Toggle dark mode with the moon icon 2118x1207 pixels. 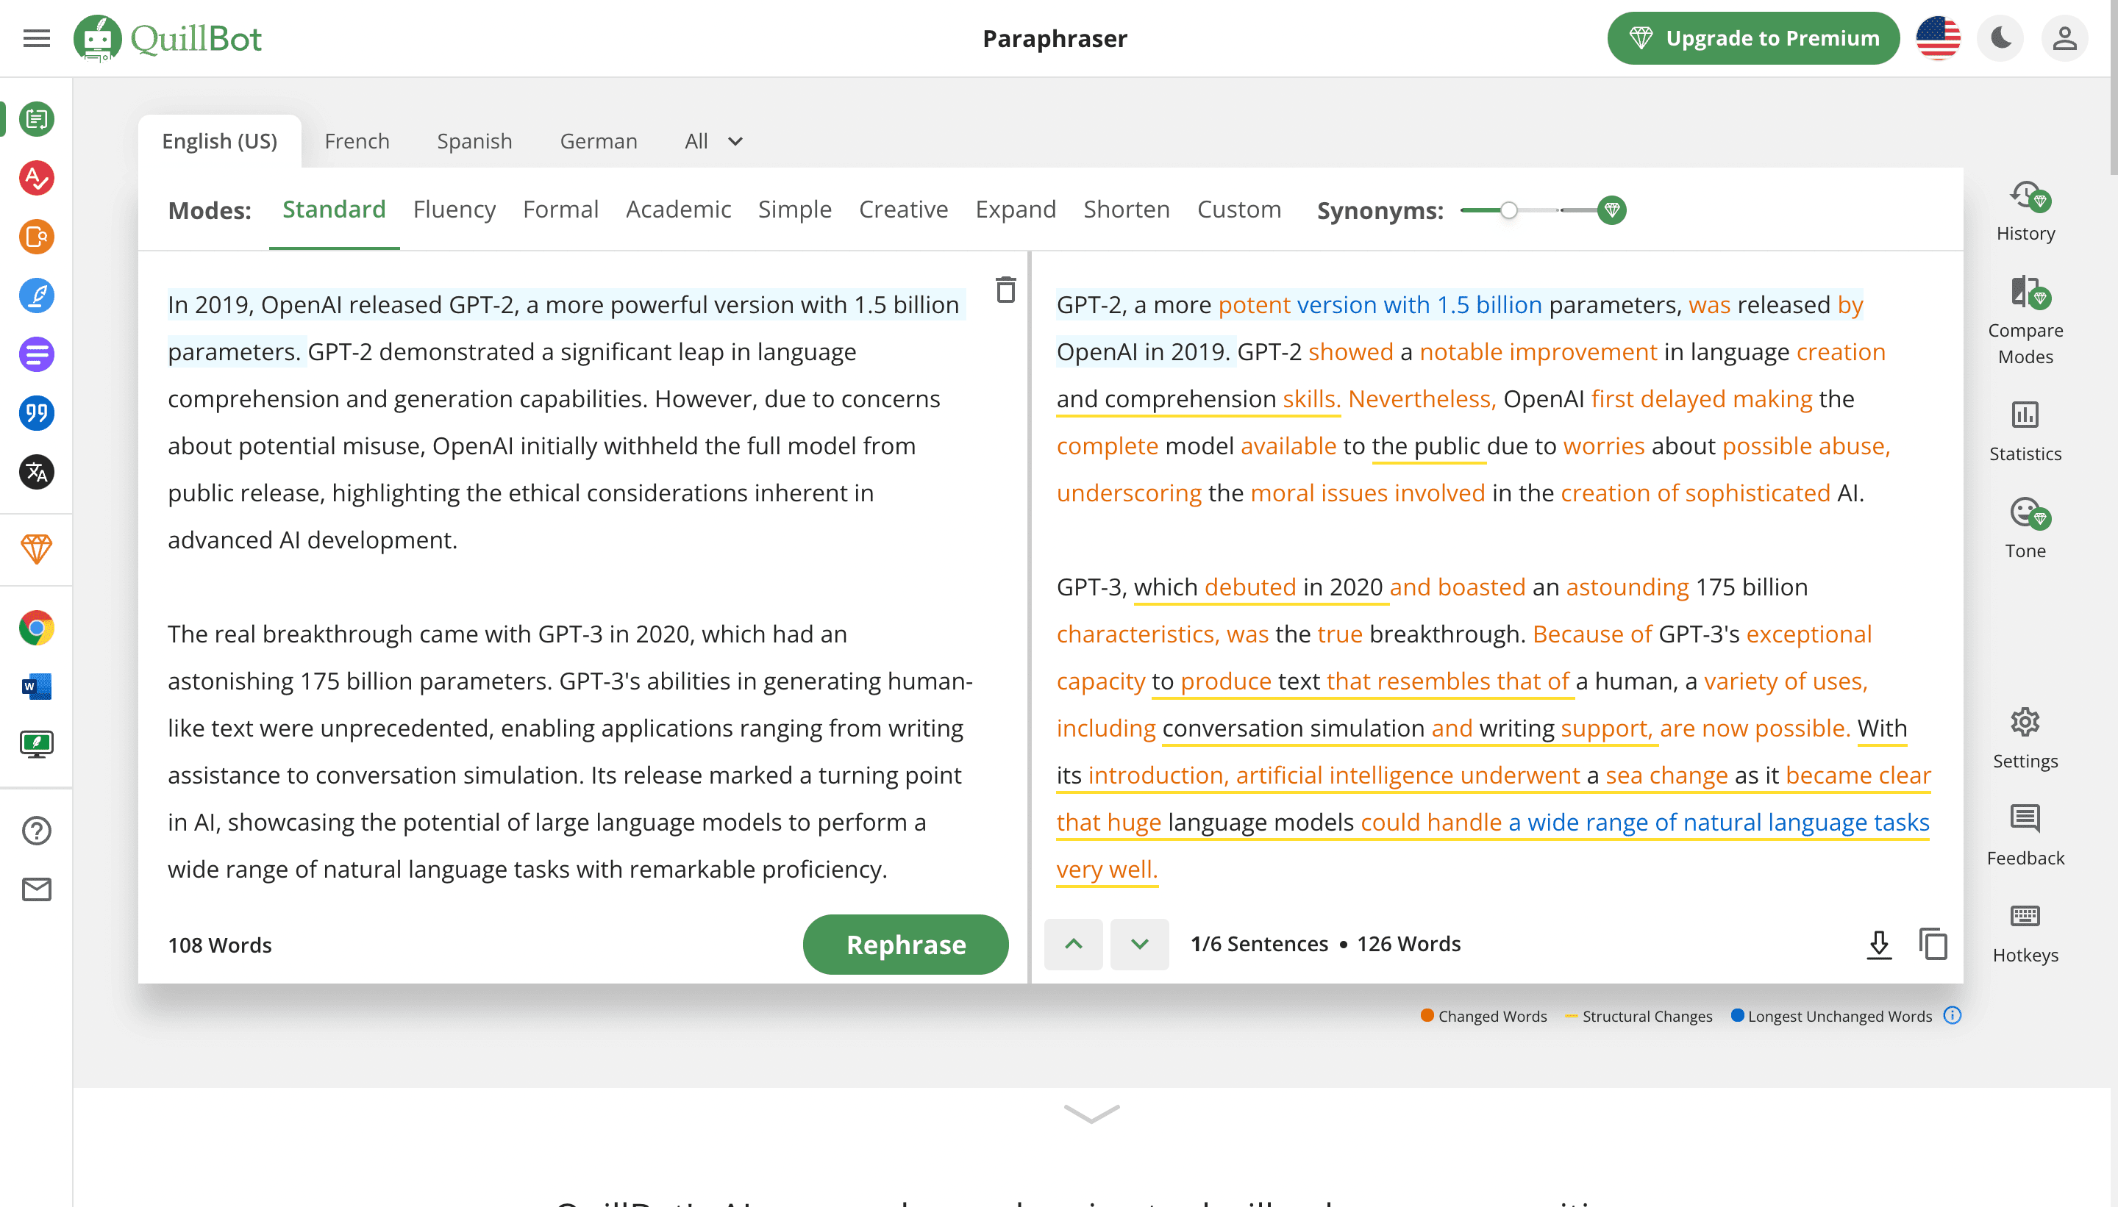(2001, 38)
